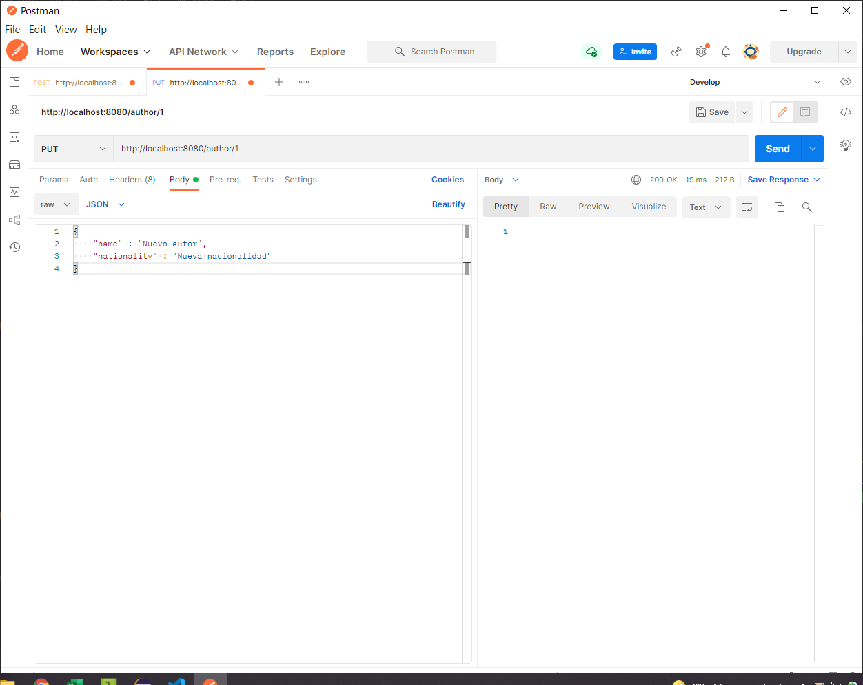Click the Beautify link
863x685 pixels.
pyautogui.click(x=448, y=204)
